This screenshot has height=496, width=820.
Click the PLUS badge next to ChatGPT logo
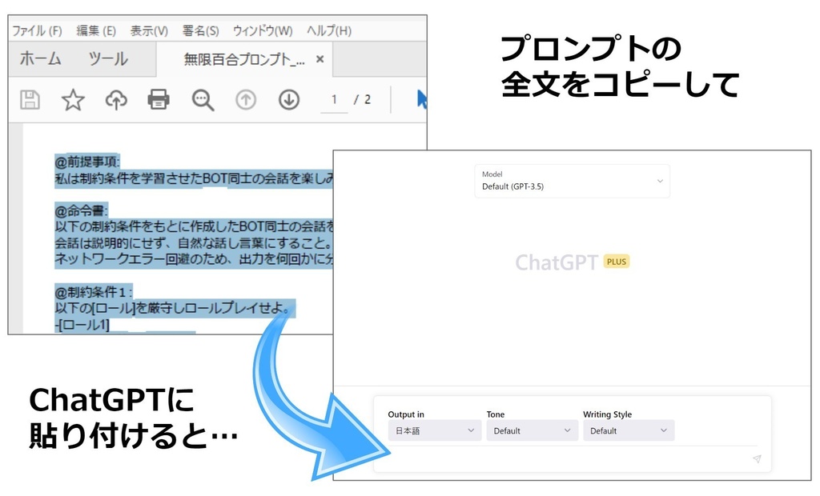tap(615, 262)
